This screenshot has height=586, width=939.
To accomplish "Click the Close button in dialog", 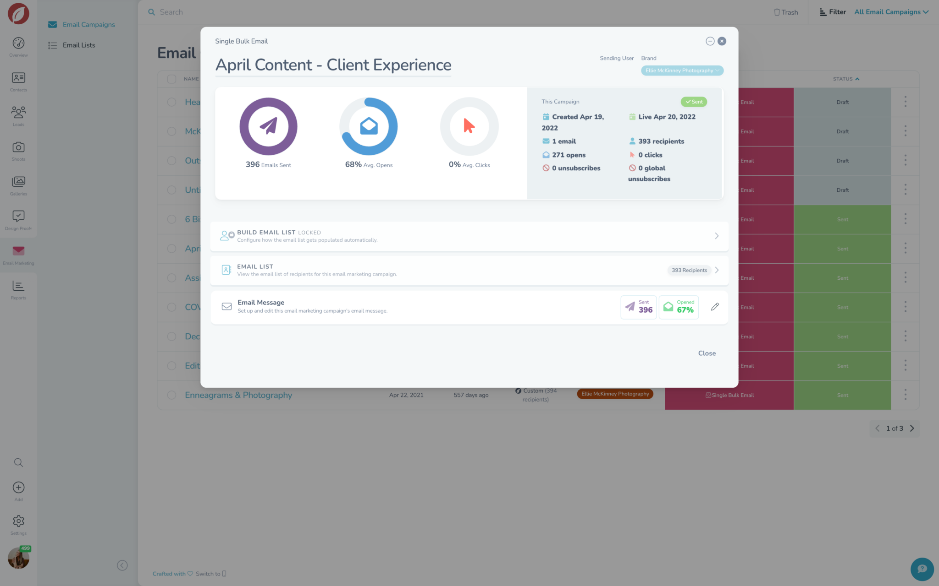I will 707,353.
